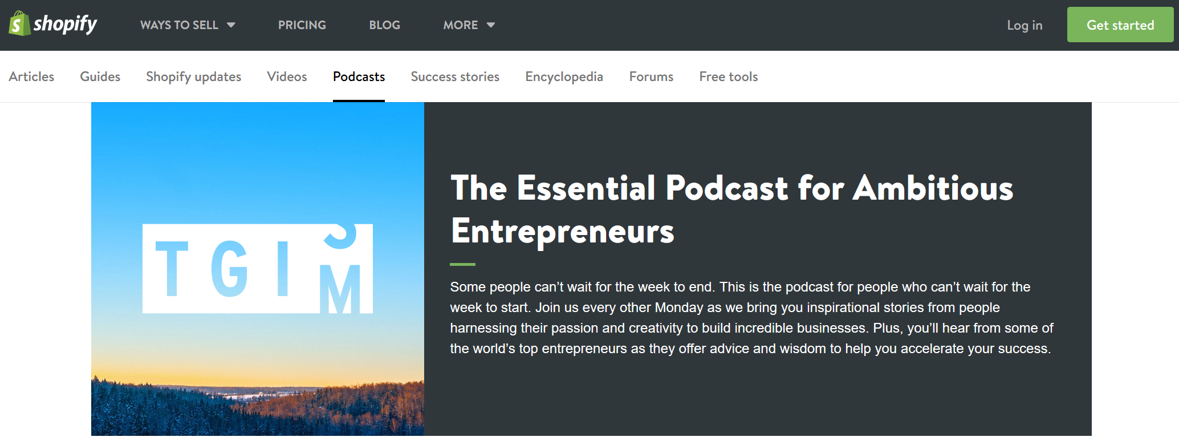The image size is (1179, 445).
Task: Select the Shopify updates tab
Action: click(x=193, y=76)
